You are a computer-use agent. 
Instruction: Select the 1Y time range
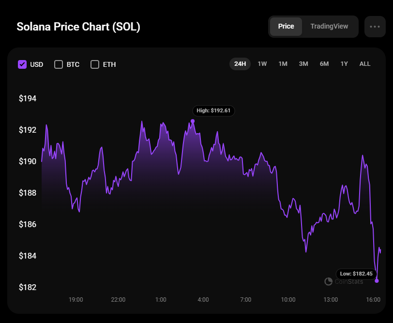coord(344,64)
